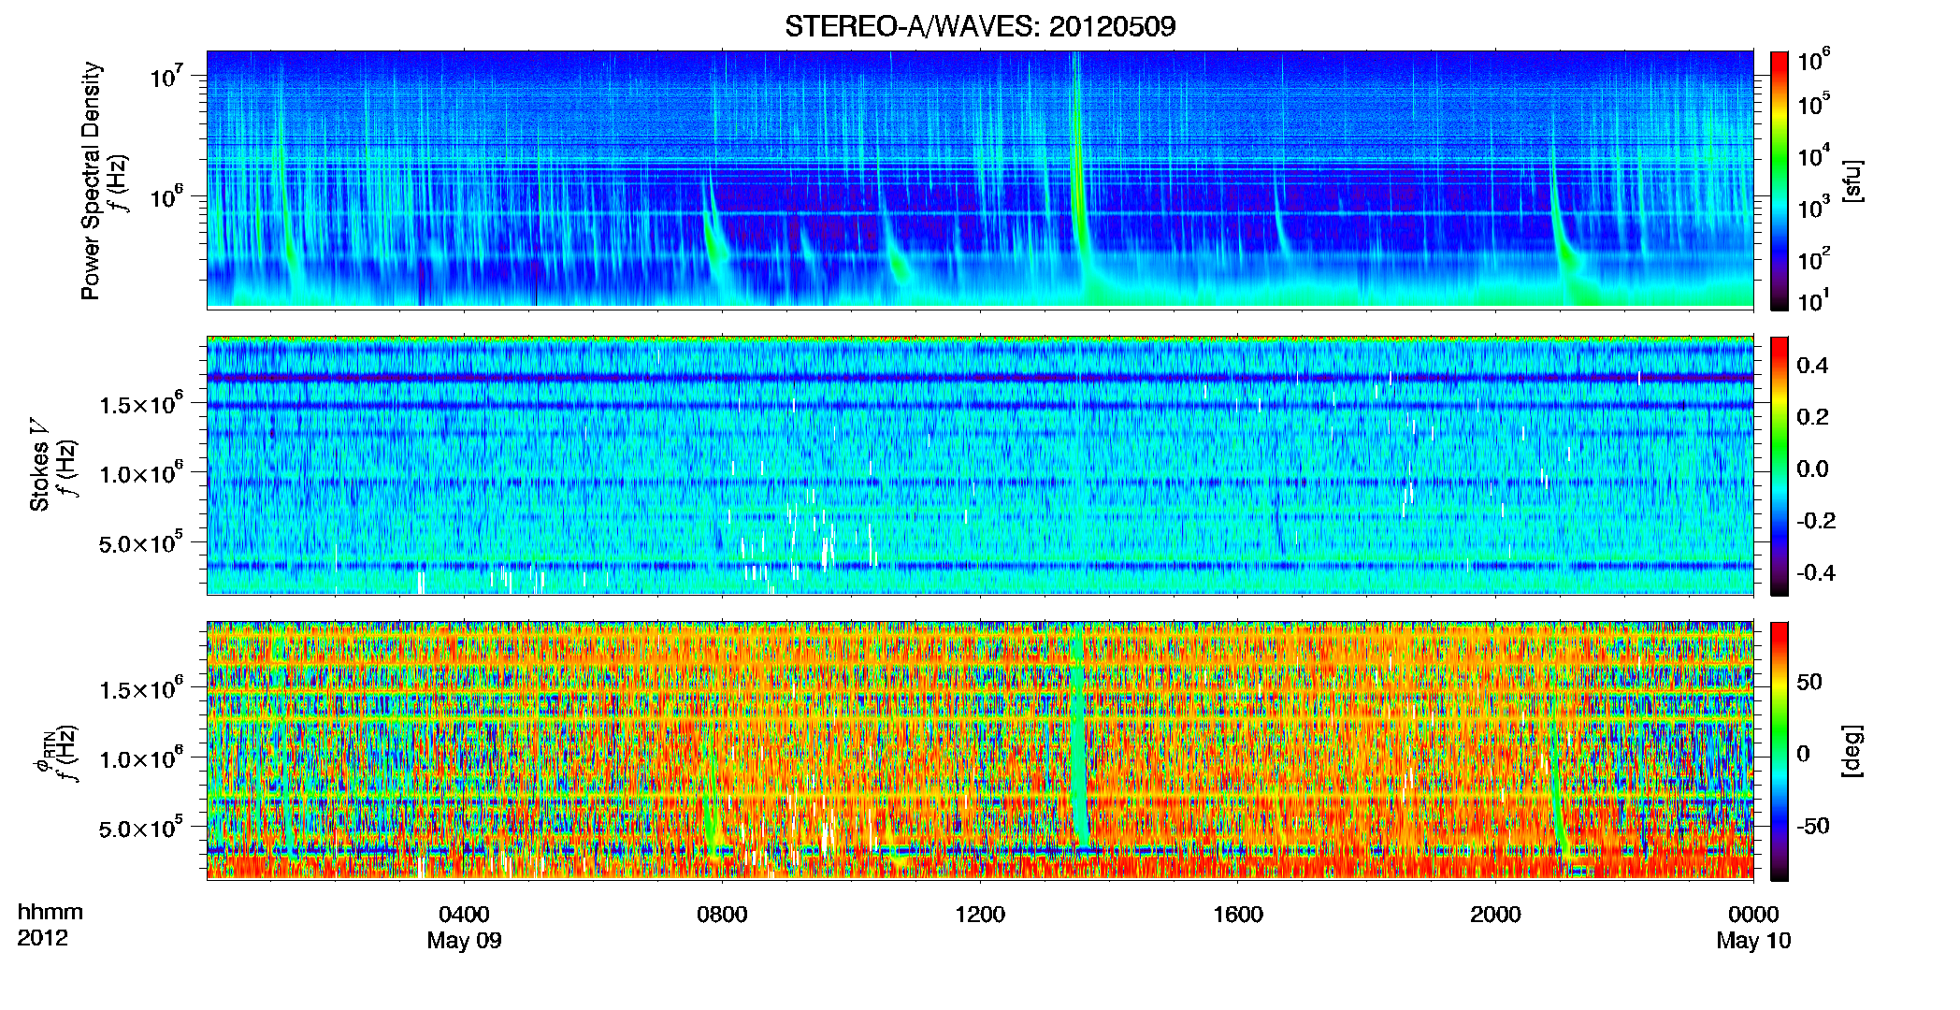Screen dimensions: 1960x1010
Task: Click the 5.0×10^5 tick on Stokes V axis
Action: pos(141,543)
